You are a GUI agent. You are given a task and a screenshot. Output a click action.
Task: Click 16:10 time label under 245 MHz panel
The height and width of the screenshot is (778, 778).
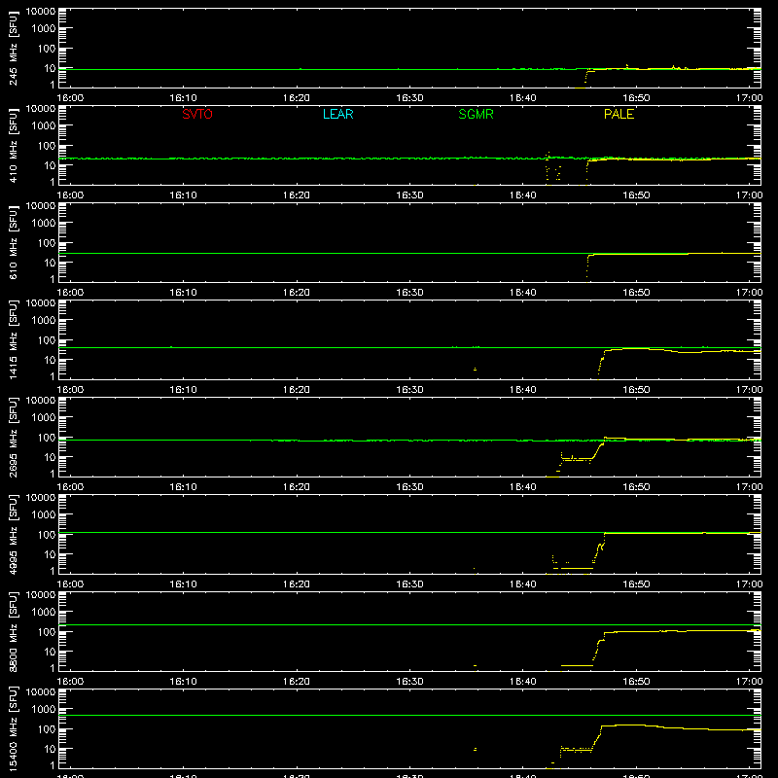[183, 98]
